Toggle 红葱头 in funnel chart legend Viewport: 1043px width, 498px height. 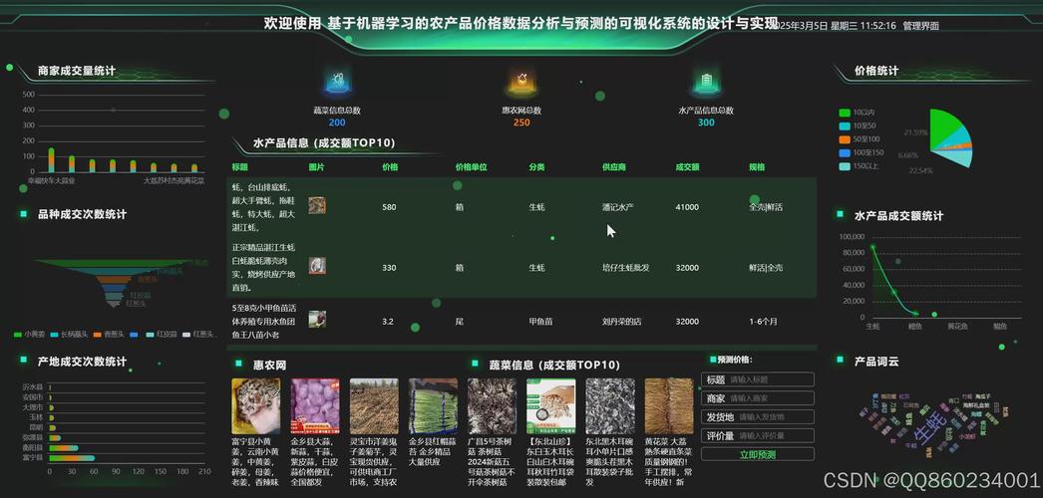198,335
